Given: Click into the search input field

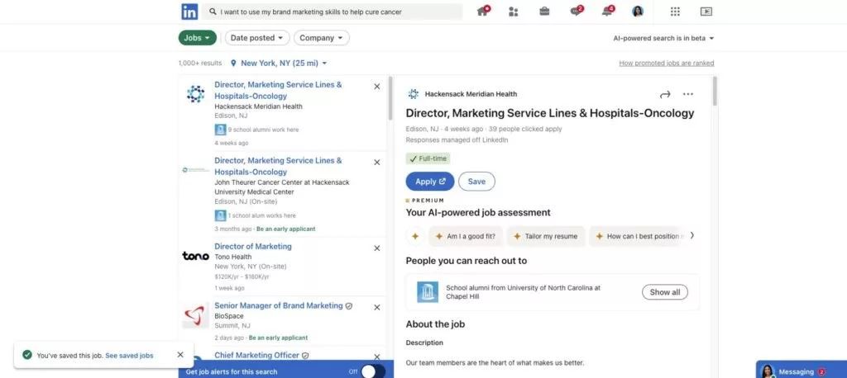Looking at the screenshot, I should (333, 12).
